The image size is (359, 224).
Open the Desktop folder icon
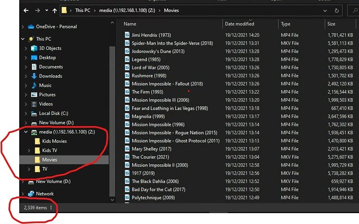click(34, 58)
